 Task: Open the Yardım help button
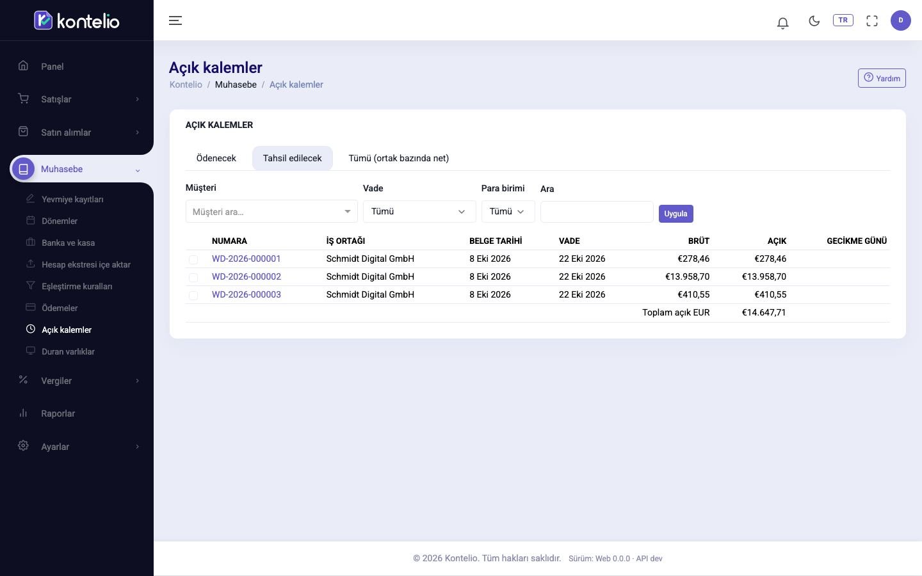click(882, 78)
